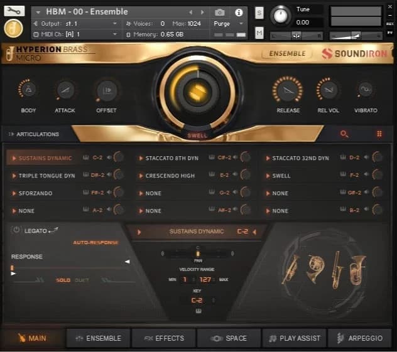Select the Staccato 8th Dyn articulation
Image resolution: width=397 pixels, height=352 pixels.
tap(170, 158)
